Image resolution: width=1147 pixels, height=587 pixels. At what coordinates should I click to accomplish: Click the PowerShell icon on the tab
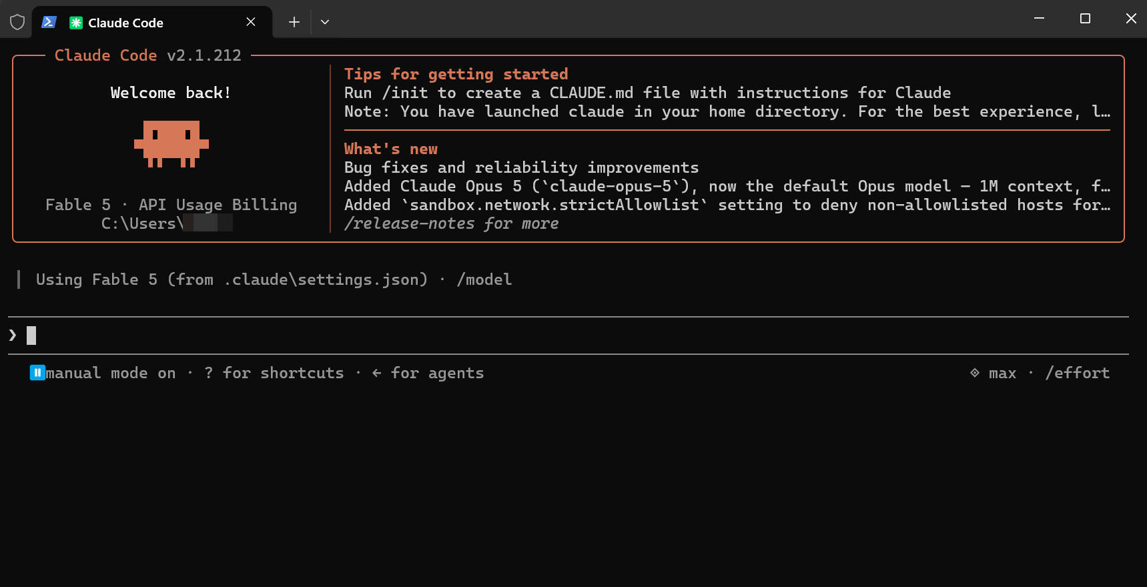pyautogui.click(x=49, y=22)
